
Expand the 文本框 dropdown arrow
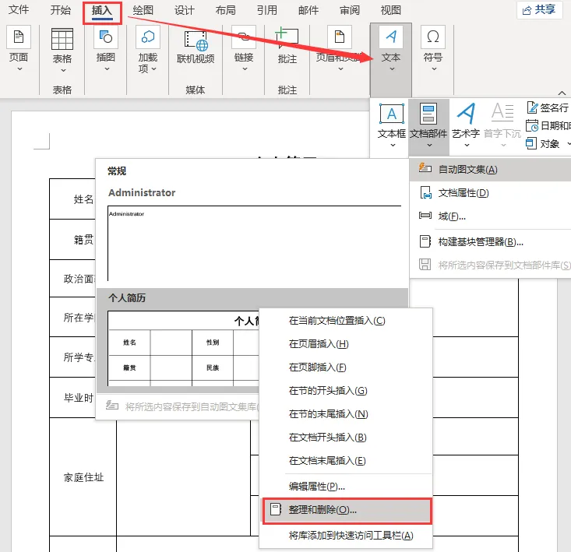393,145
